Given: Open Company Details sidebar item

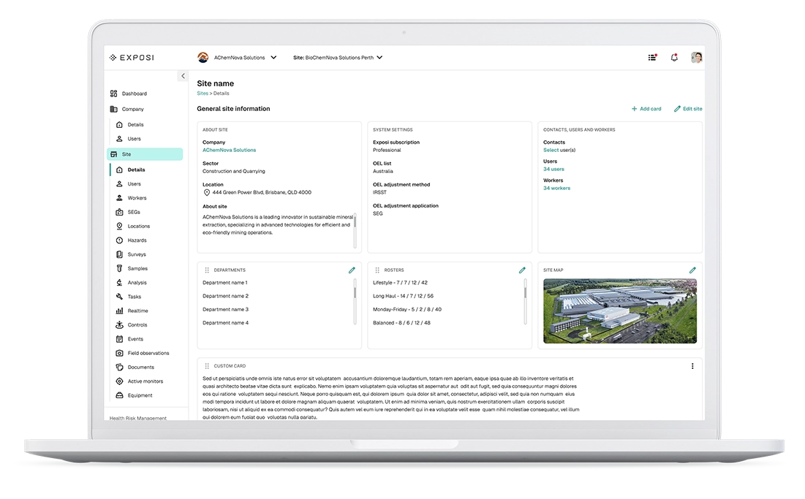Looking at the screenshot, I should click(x=130, y=125).
